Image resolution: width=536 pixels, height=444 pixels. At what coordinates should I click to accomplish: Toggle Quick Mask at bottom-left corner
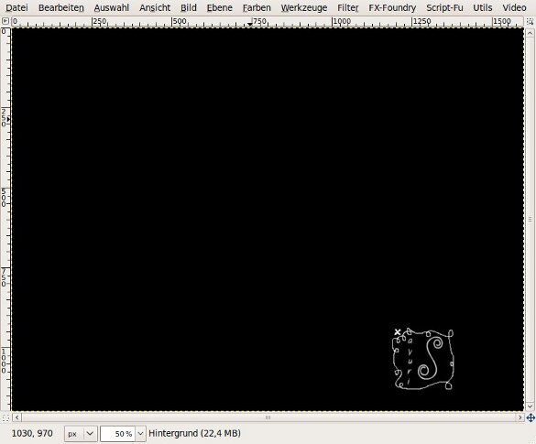coord(5,417)
